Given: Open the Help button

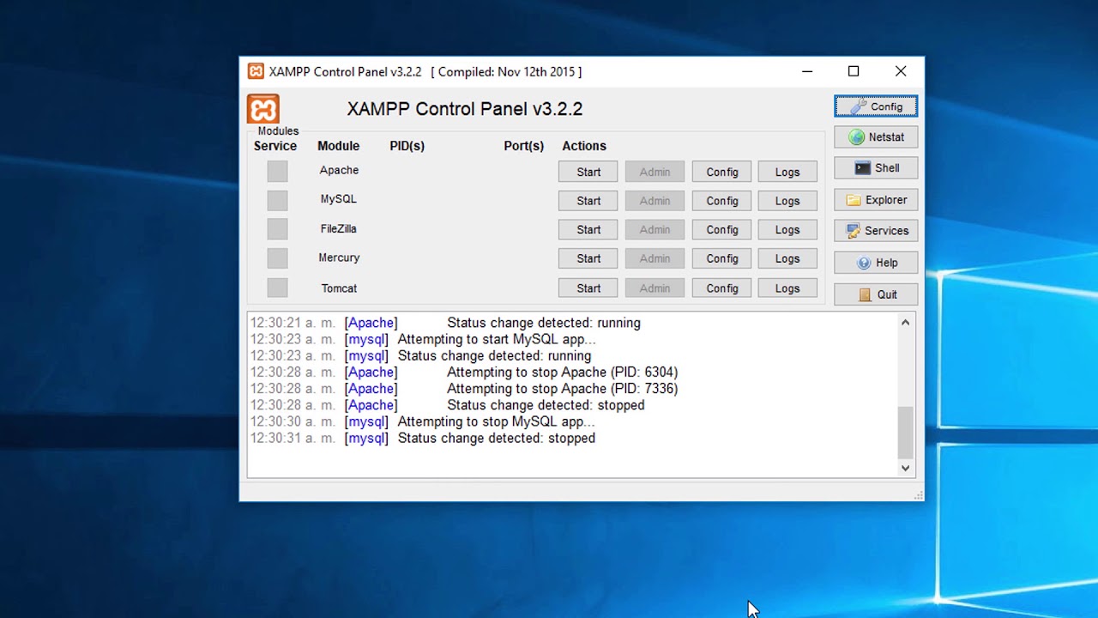Looking at the screenshot, I should point(876,263).
